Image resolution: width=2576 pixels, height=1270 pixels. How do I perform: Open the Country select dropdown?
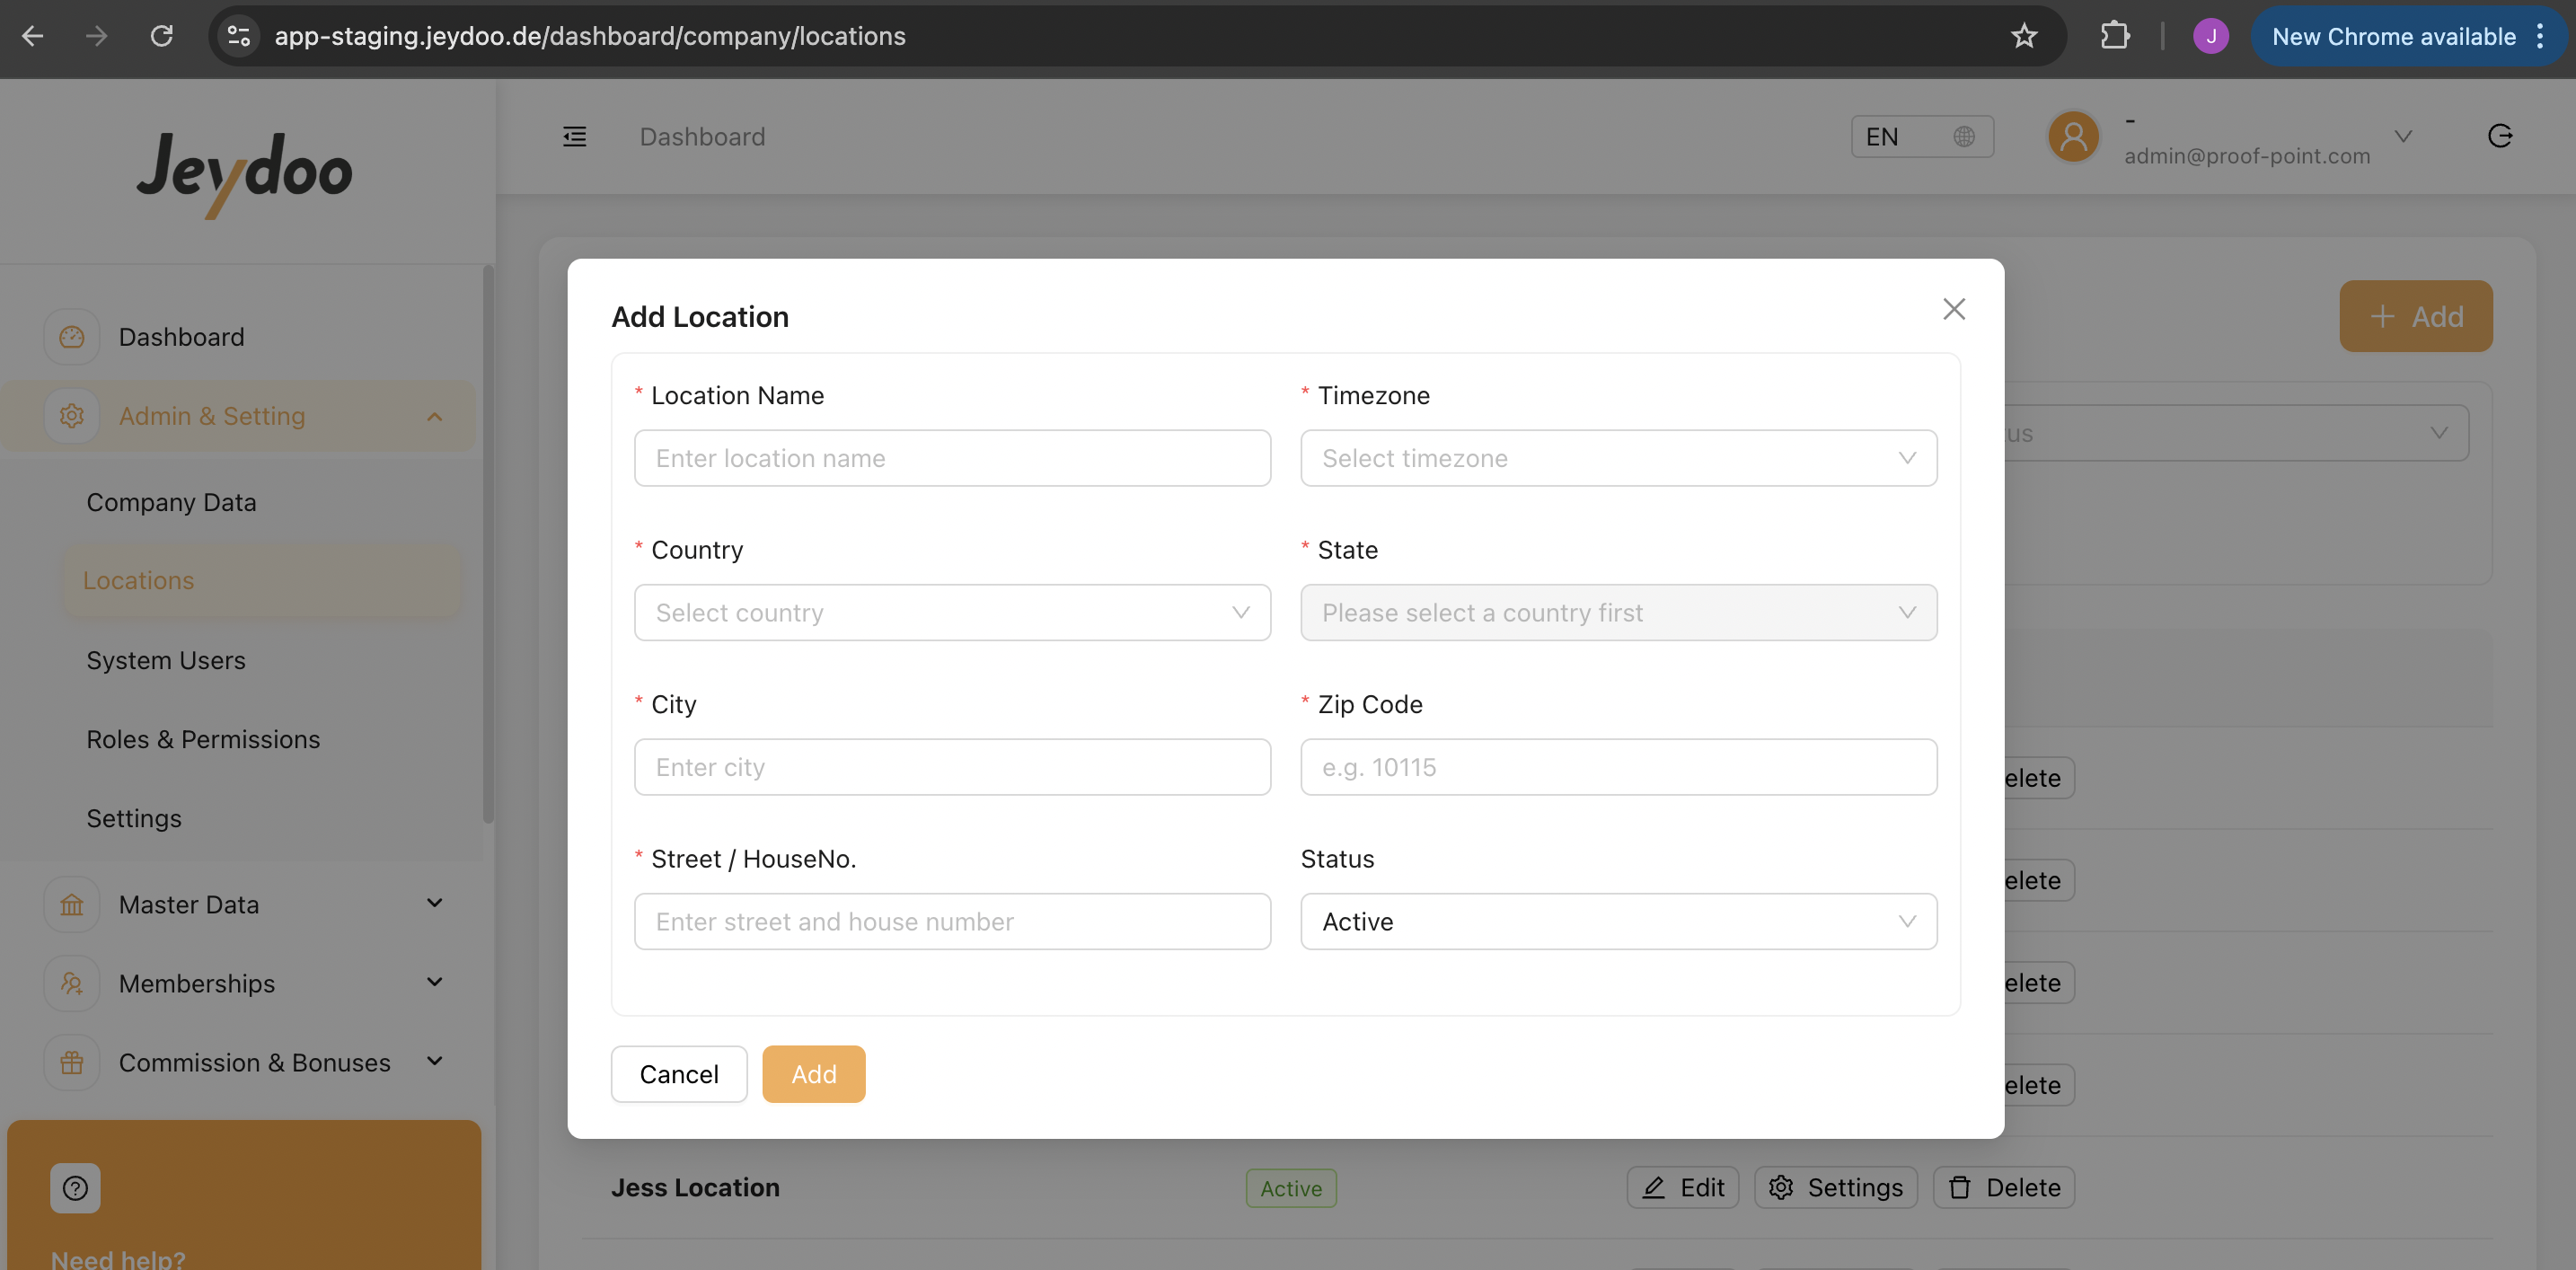click(x=951, y=612)
